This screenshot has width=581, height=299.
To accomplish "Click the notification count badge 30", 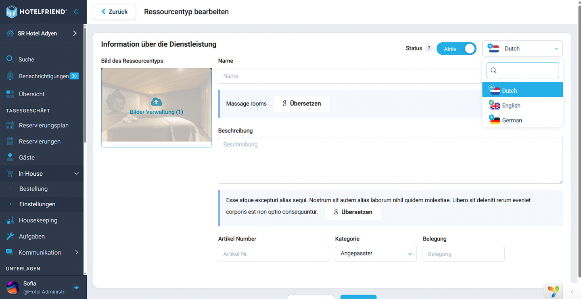I will point(74,76).
